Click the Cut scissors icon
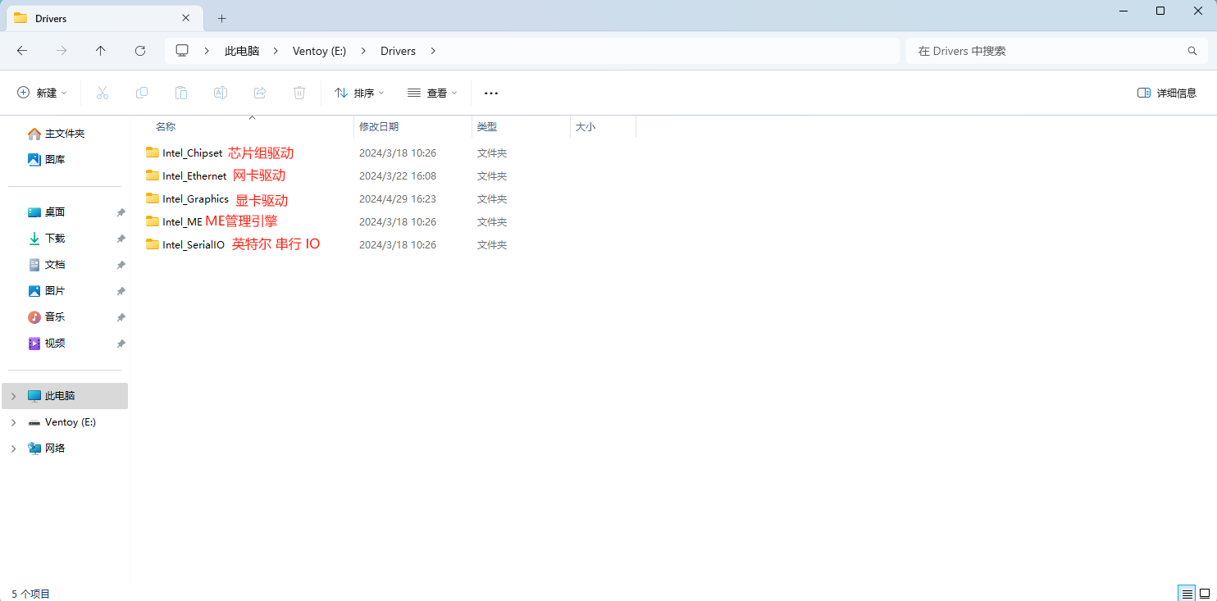This screenshot has height=601, width=1217. (x=103, y=93)
